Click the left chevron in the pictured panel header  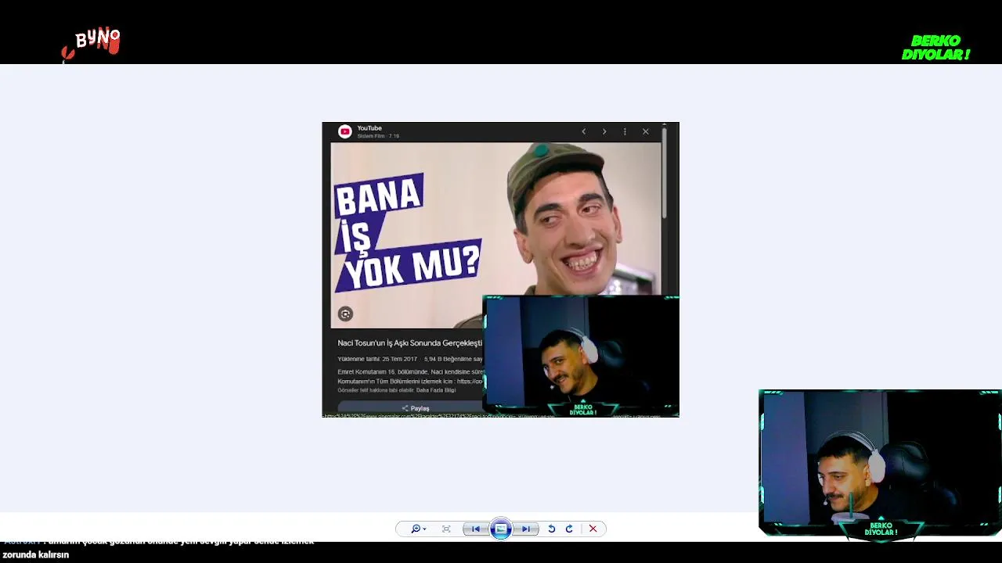[x=583, y=131]
